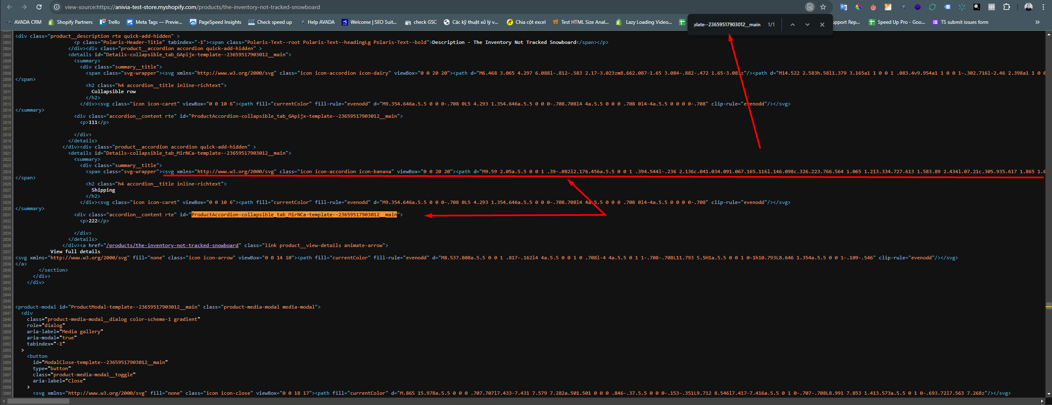Image resolution: width=1052 pixels, height=405 pixels.
Task: Close the find bar
Action: [x=822, y=25]
